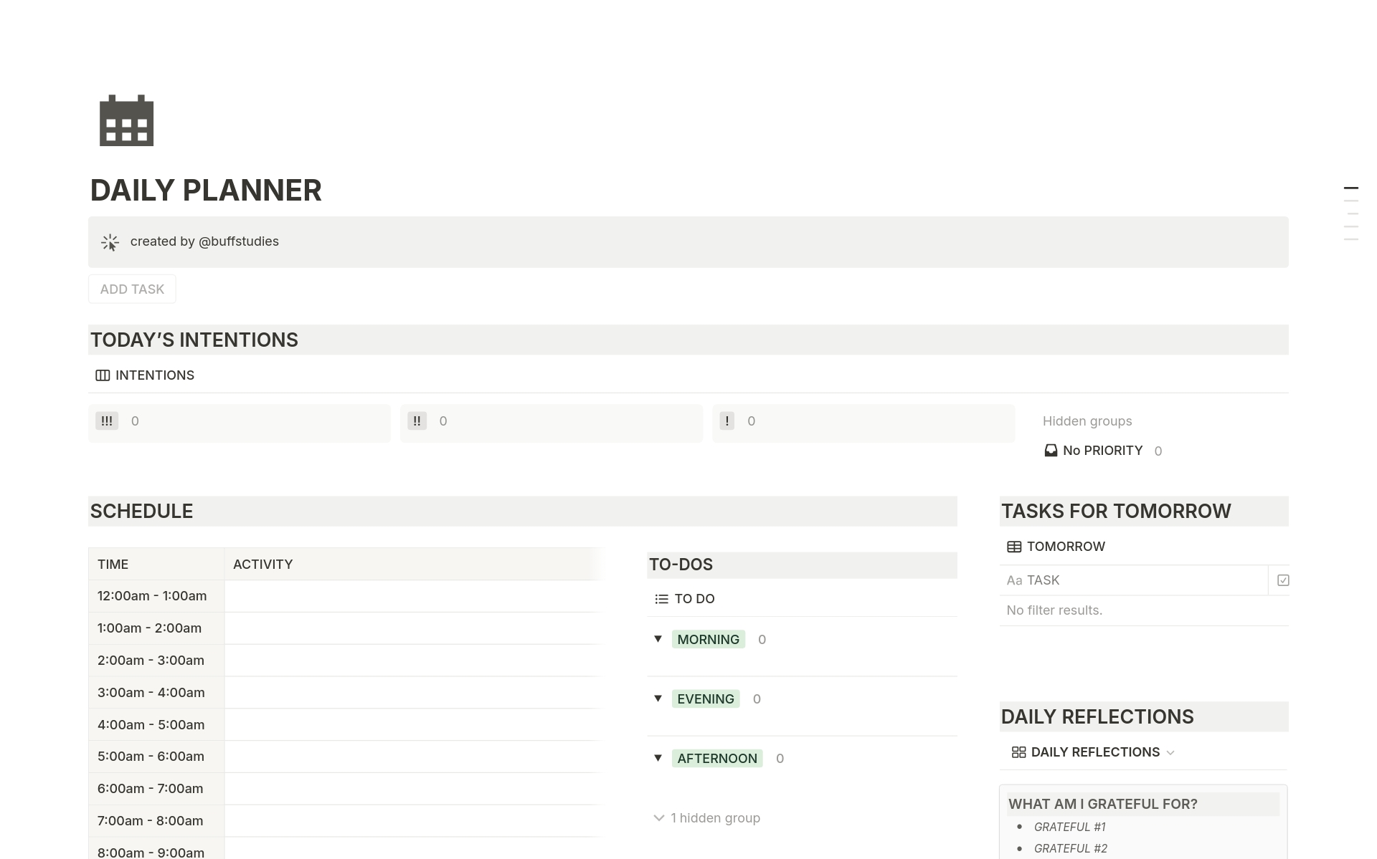The image size is (1377, 859).
Task: Toggle the Hidden groups section
Action: point(1087,421)
